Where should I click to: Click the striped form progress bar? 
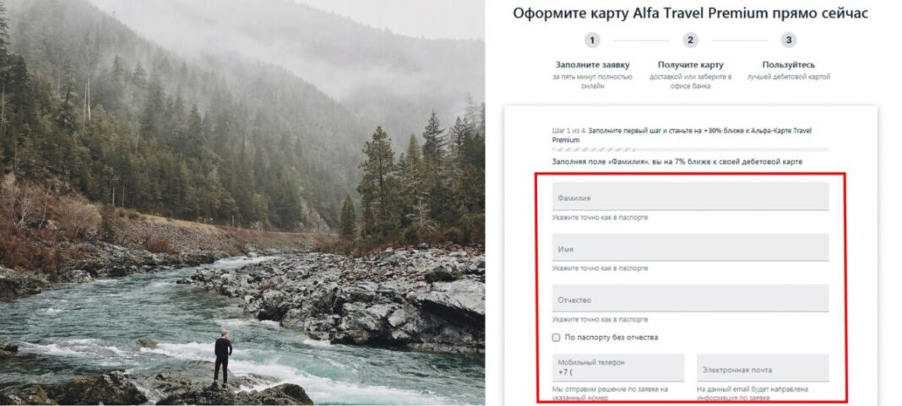[x=690, y=149]
